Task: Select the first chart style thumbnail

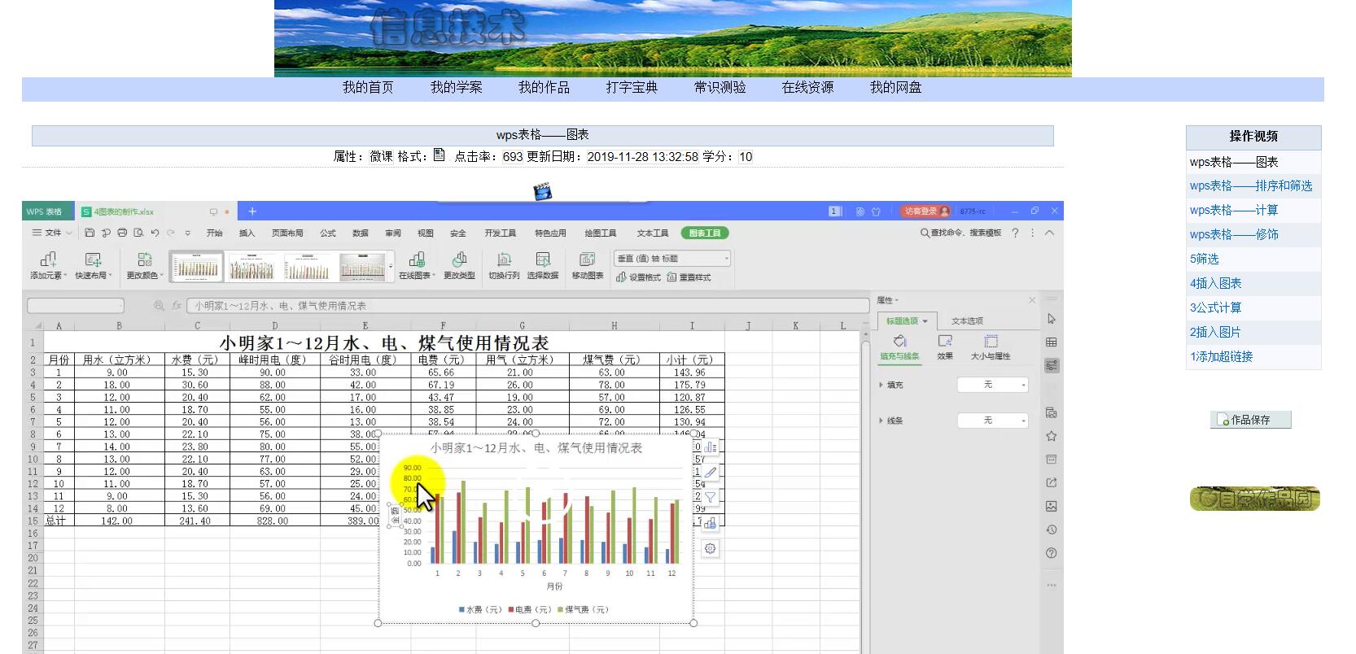Action: (x=195, y=267)
